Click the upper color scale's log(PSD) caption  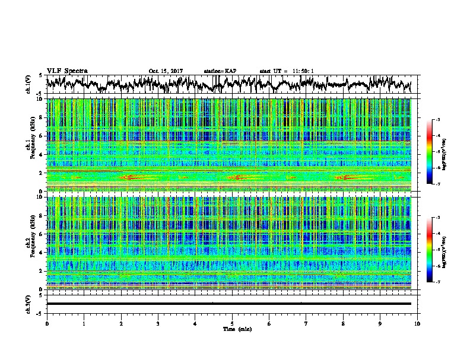point(444,155)
